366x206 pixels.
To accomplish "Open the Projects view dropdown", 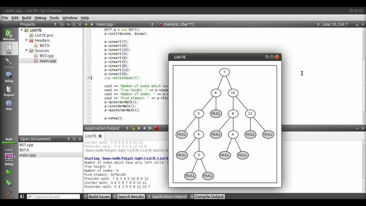I will 38,24.
